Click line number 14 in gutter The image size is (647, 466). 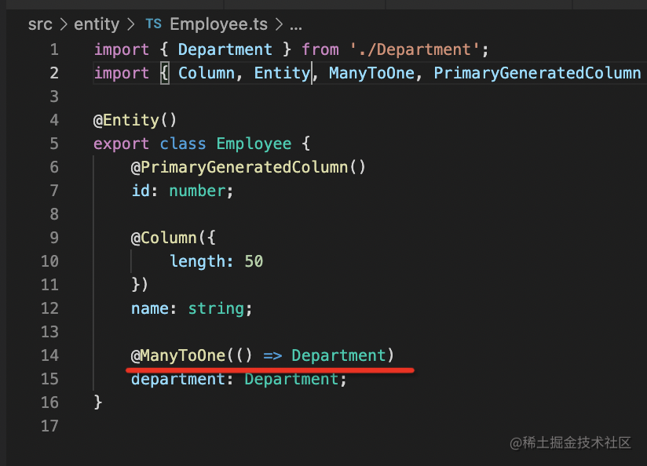(49, 355)
